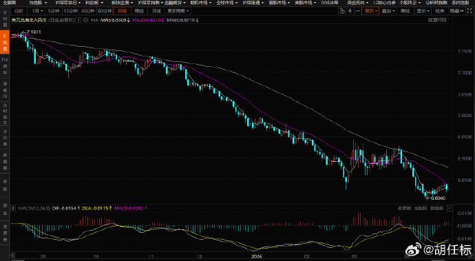Open the 龙虎榜 sidebar entry

coord(5,233)
